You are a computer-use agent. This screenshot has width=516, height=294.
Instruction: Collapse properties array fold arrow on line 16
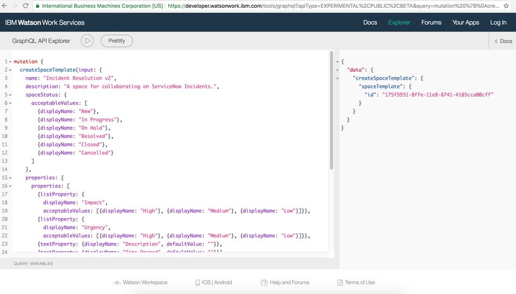(x=10, y=186)
